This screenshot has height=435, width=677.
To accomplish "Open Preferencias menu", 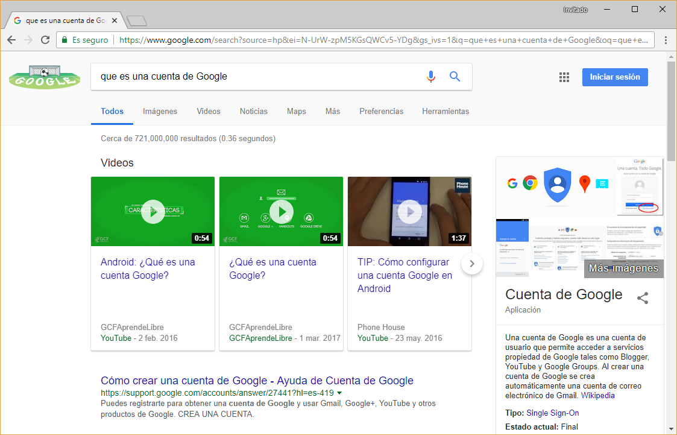I will pos(381,112).
